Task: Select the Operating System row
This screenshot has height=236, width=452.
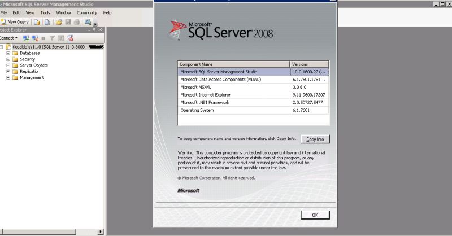Action: coord(253,110)
